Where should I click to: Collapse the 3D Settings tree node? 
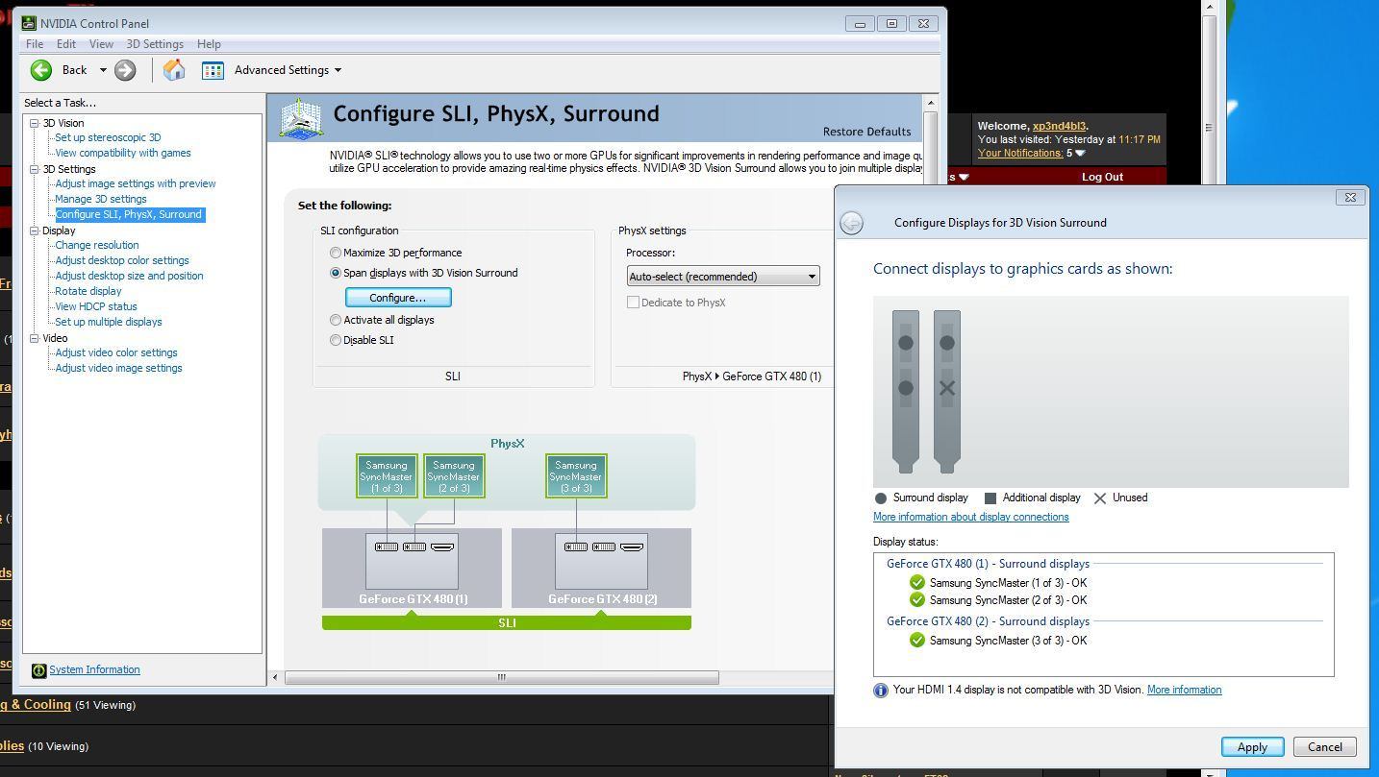[x=35, y=169]
